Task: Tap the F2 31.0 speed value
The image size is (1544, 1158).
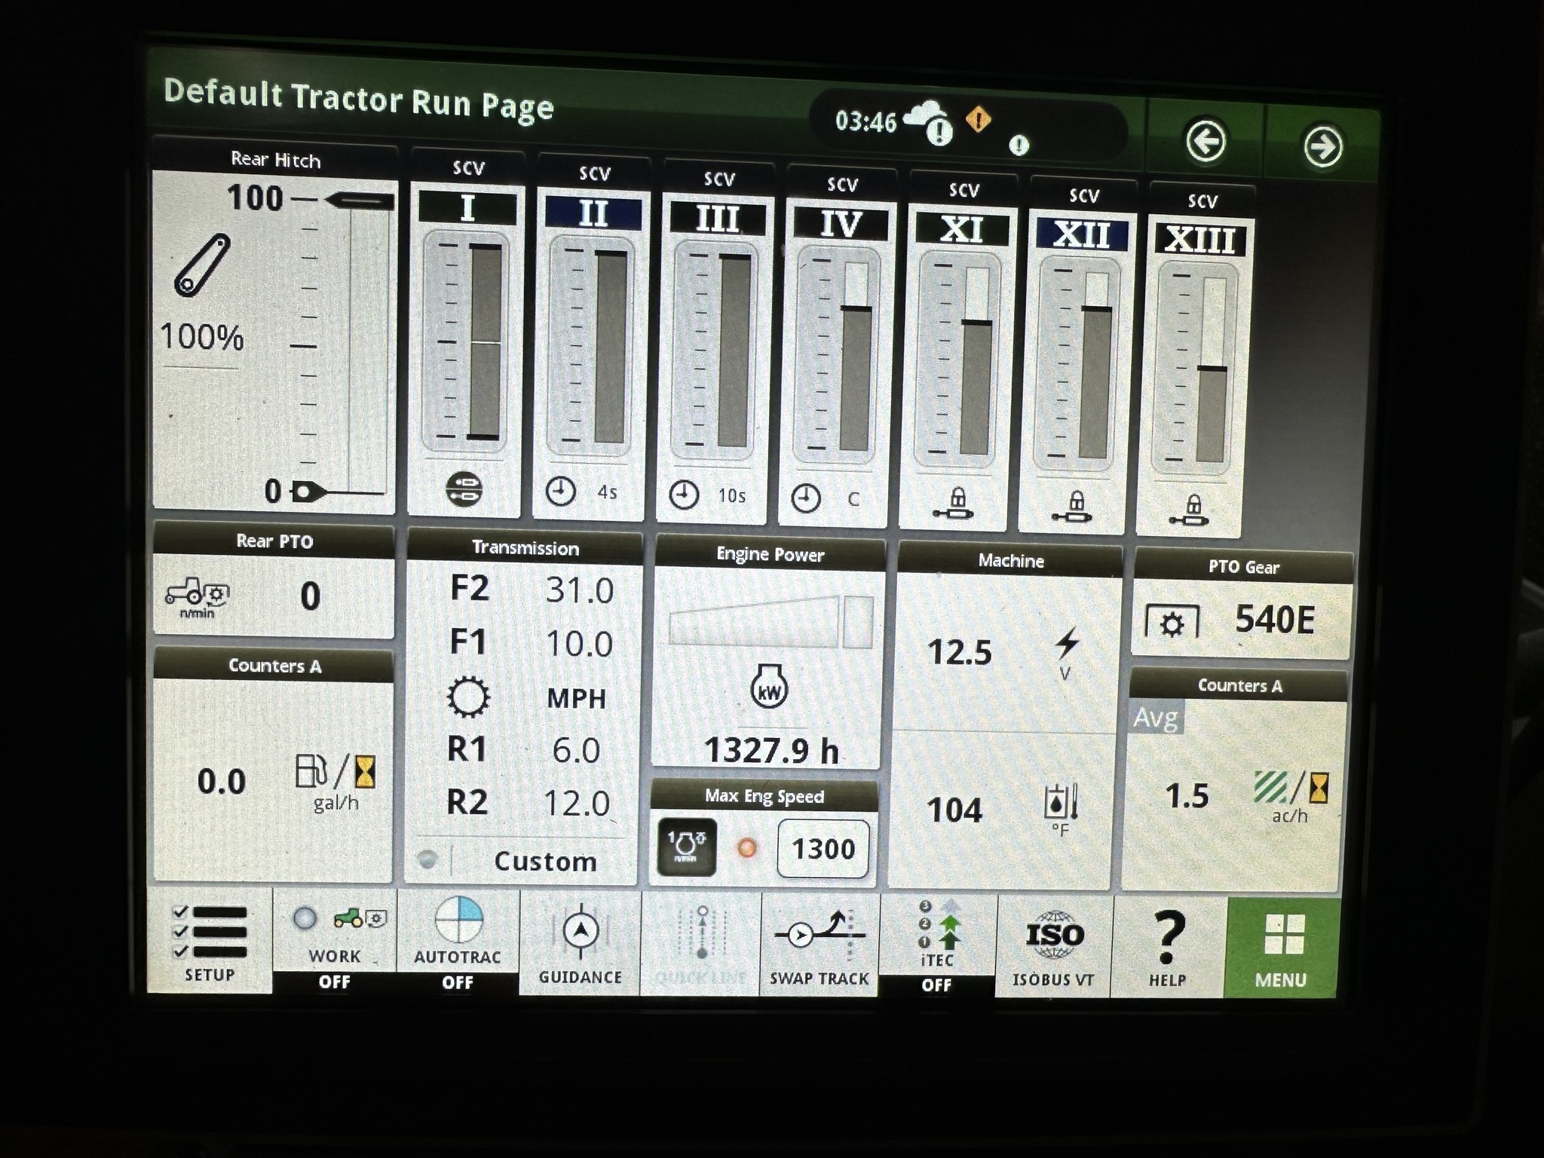Action: click(579, 590)
